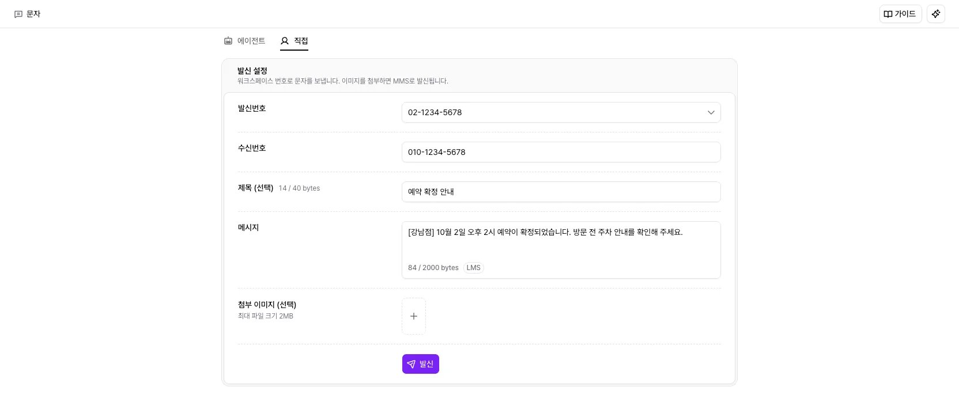Click the LMS badge
This screenshot has height=406, width=959.
(x=473, y=268)
